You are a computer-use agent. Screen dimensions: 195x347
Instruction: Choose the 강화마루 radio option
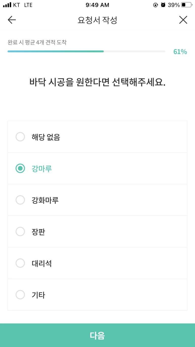point(20,200)
